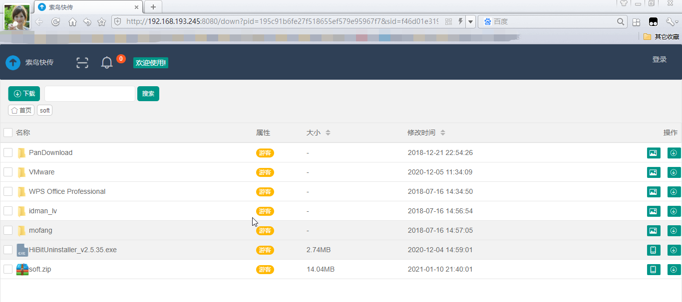
Task: Select the WPS Office Professional checkbox
Action: tap(8, 191)
